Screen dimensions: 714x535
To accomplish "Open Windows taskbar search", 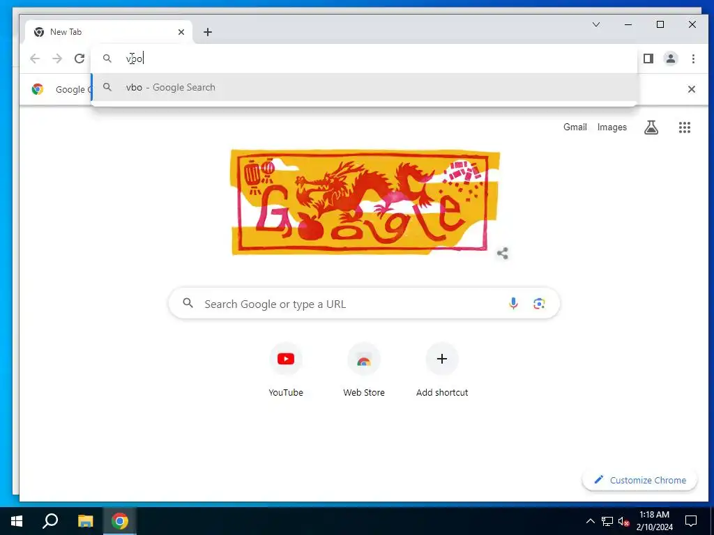I will tap(50, 521).
